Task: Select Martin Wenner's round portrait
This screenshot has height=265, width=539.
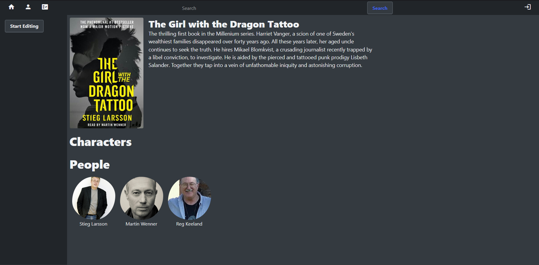Action: click(x=142, y=198)
